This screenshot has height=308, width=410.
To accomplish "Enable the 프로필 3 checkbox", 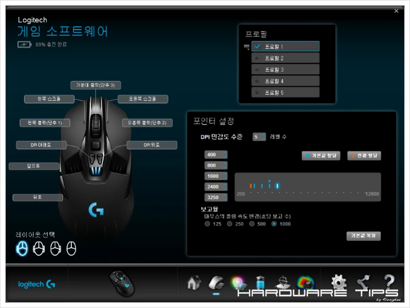I will click(x=257, y=70).
